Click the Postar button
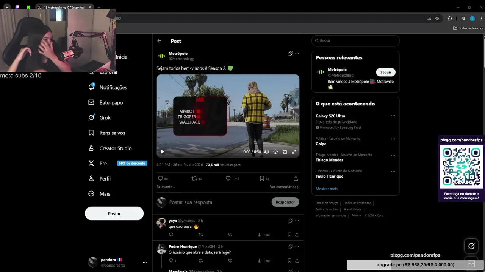The image size is (485, 272). pos(114,213)
